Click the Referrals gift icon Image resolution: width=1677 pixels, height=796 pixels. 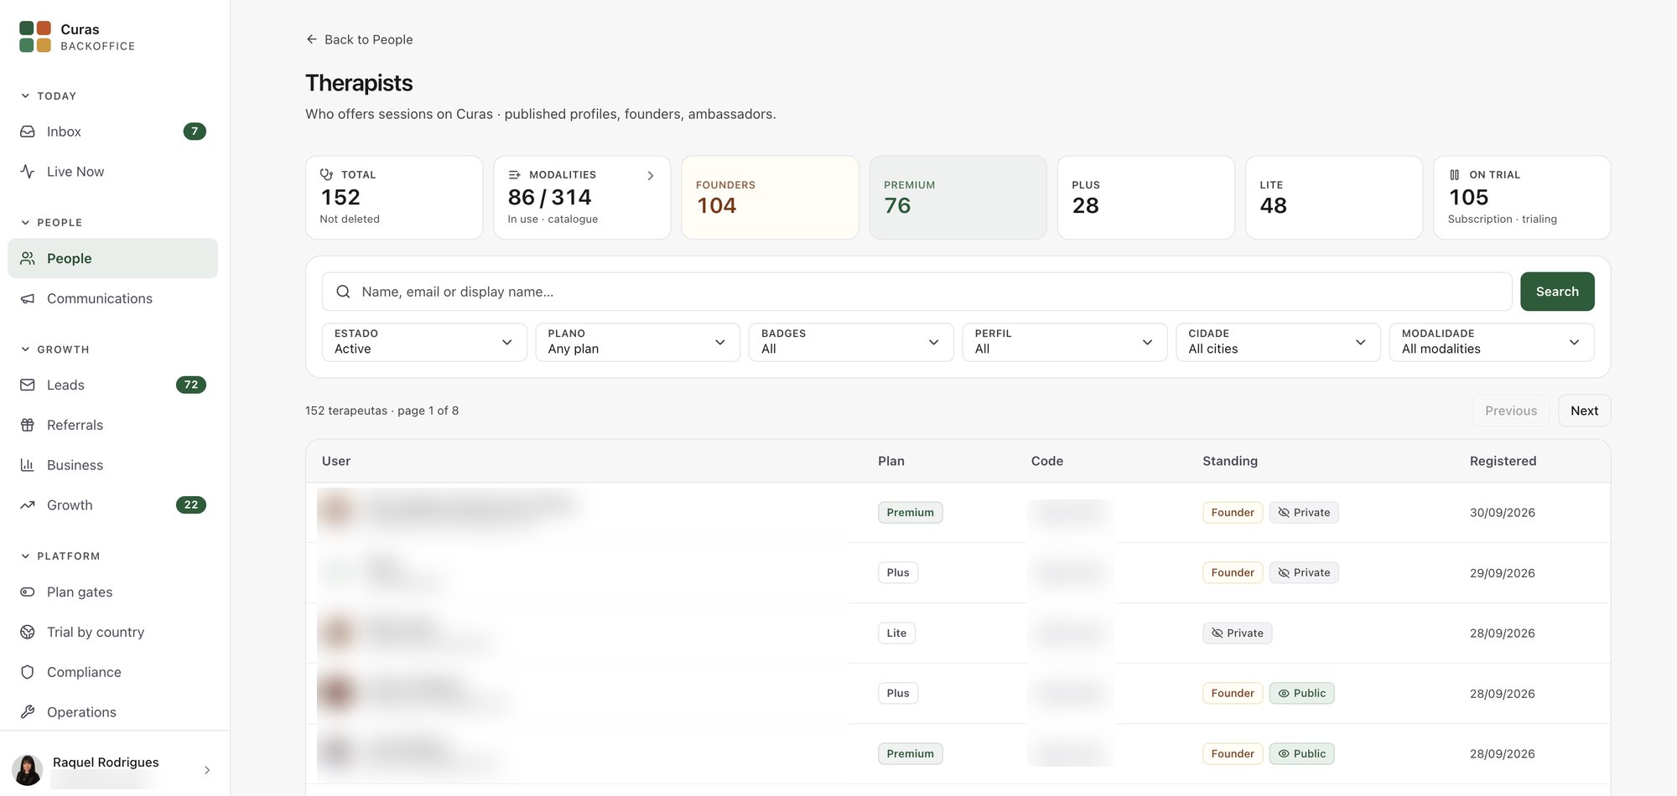click(x=28, y=426)
